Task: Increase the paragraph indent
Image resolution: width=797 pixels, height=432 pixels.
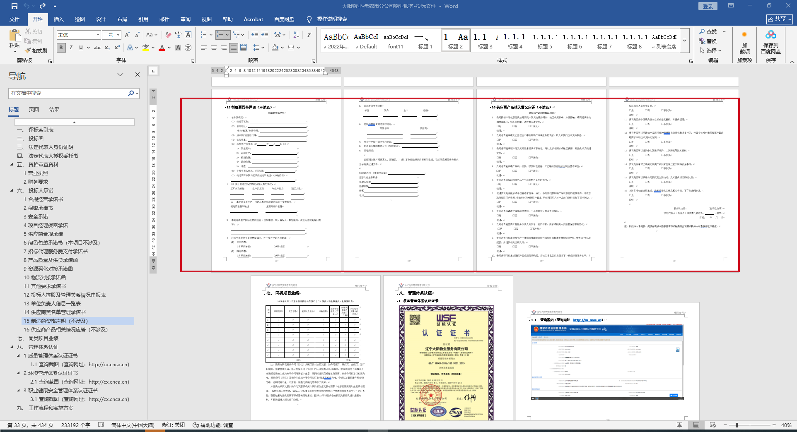Action: [x=265, y=35]
